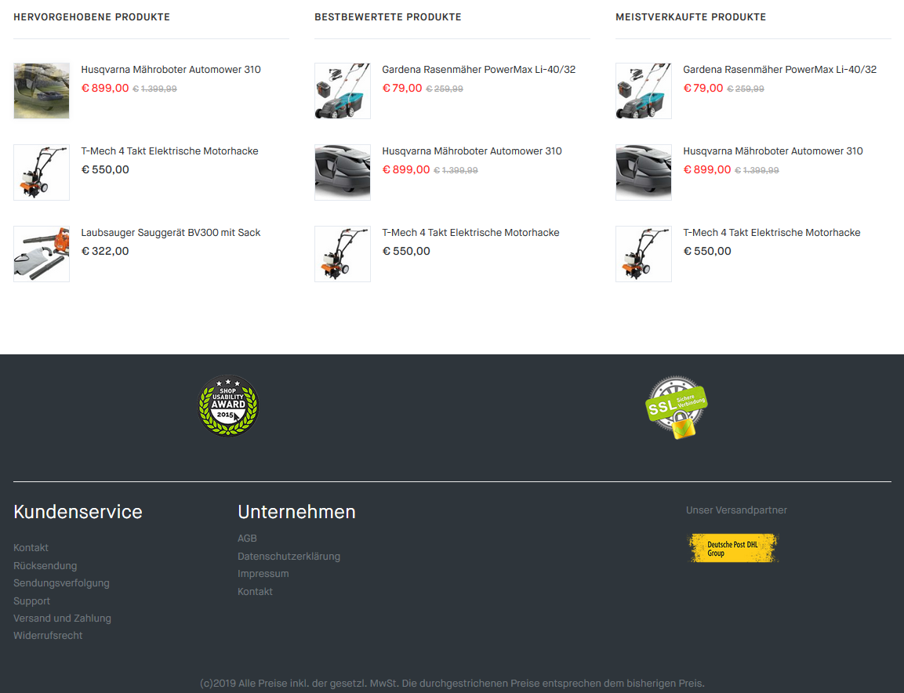Open Husqvarna Automower thumbnail in Hervorgehobene Produkte
Viewport: 904px width, 693px height.
pos(42,91)
